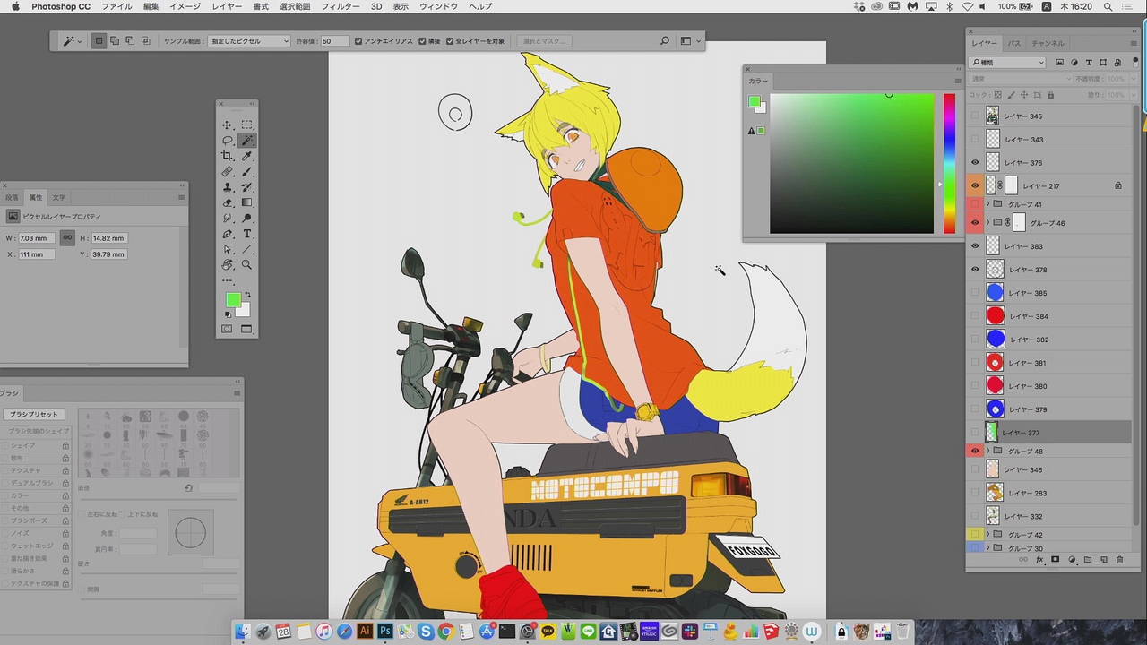Hide レイヤー 383 visibility eye
Image resolution: width=1147 pixels, height=645 pixels.
point(975,246)
